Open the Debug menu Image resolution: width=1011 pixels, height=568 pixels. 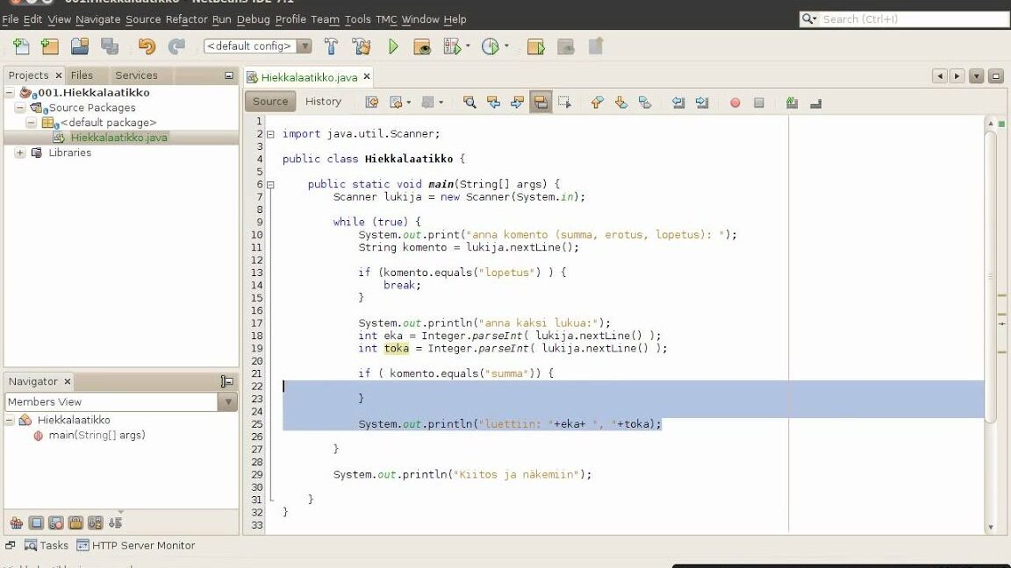tap(254, 19)
